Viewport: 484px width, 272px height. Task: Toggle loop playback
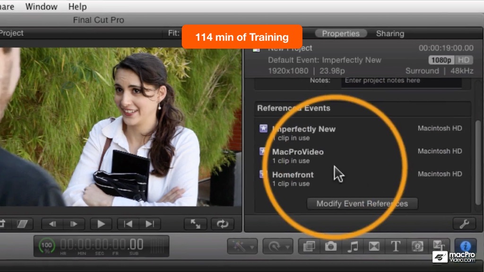[222, 224]
